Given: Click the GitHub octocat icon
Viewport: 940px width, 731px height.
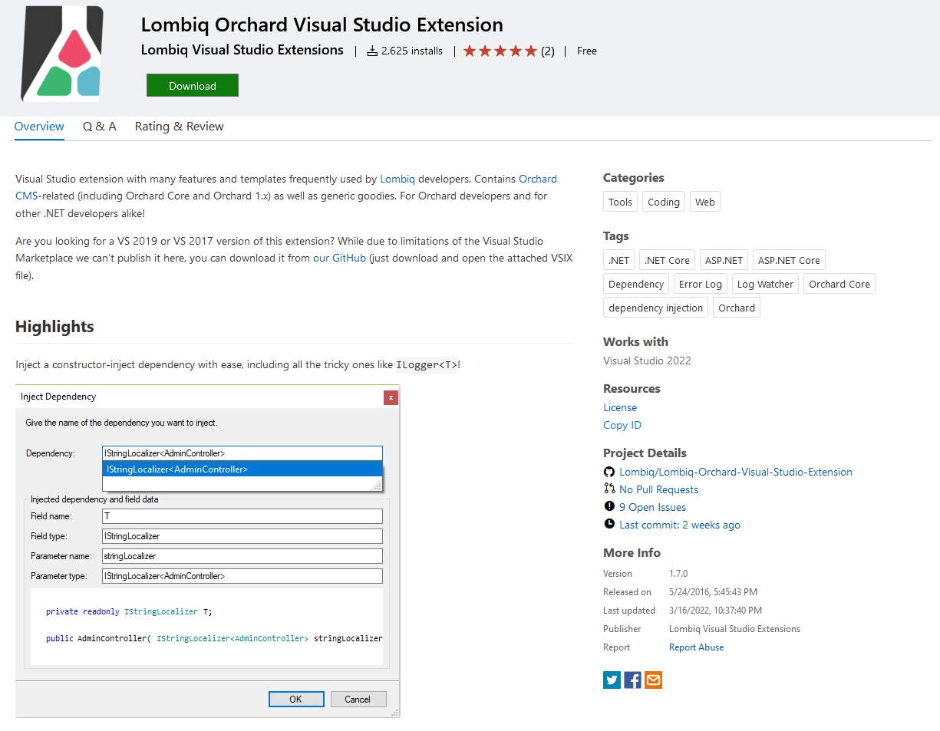Looking at the screenshot, I should pos(609,472).
